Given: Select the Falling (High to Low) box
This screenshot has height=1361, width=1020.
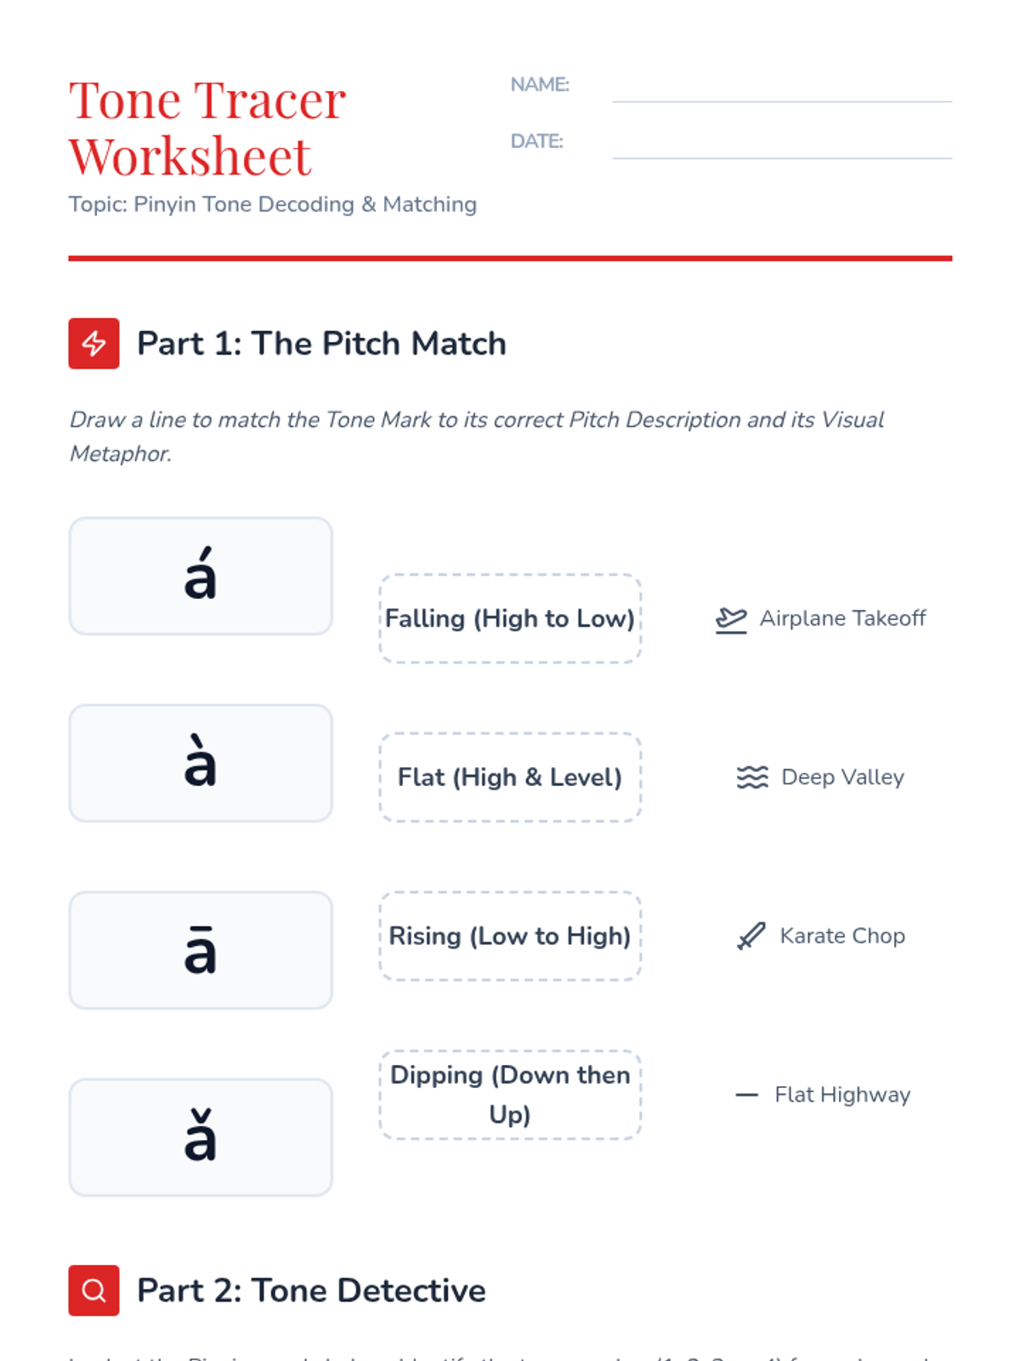Looking at the screenshot, I should [x=510, y=618].
